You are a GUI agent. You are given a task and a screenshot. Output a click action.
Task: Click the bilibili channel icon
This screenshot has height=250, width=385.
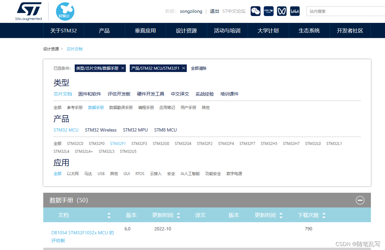pyautogui.click(x=295, y=11)
